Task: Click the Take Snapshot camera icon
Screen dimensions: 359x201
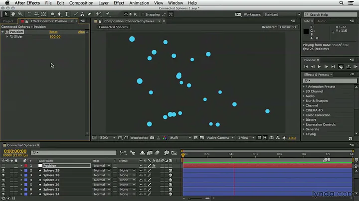Action: click(x=152, y=138)
